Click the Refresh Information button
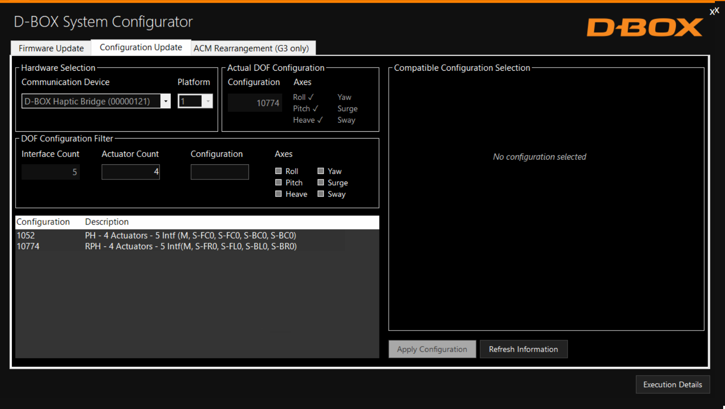 (523, 349)
